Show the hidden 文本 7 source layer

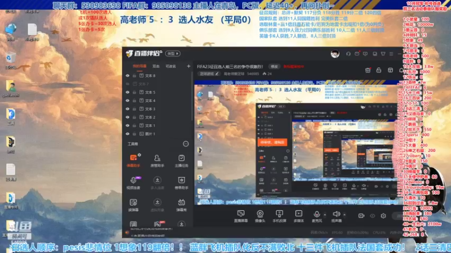tap(127, 84)
